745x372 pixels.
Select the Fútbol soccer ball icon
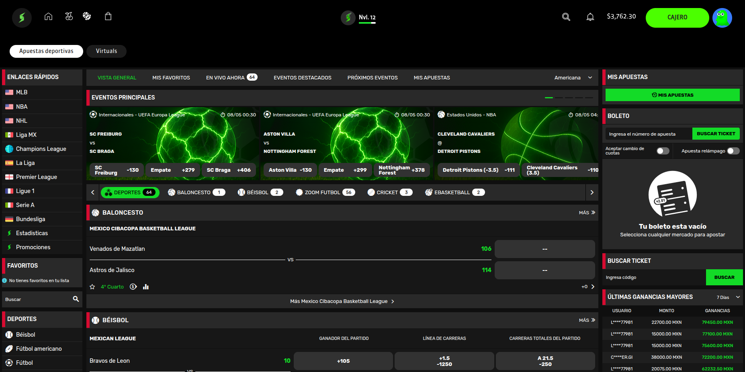[9, 363]
